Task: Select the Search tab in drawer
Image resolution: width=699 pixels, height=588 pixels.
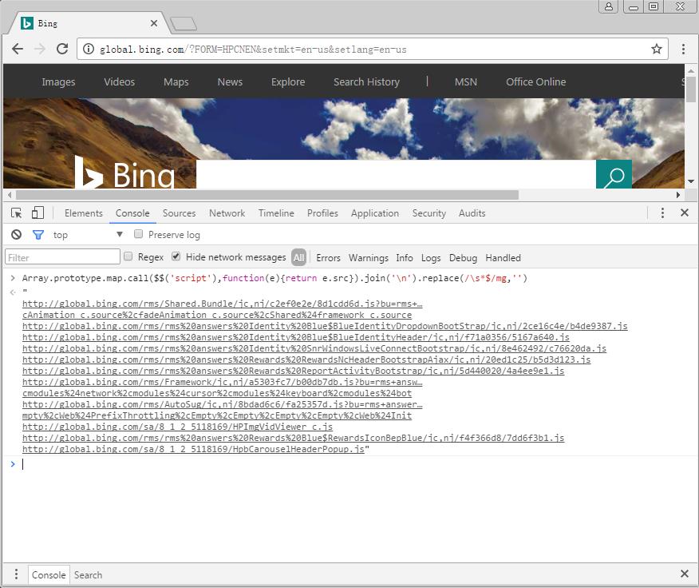Action: [88, 574]
